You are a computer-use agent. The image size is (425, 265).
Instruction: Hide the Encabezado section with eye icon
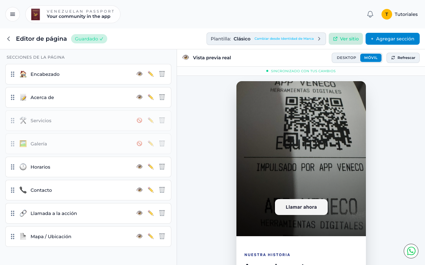pyautogui.click(x=139, y=74)
